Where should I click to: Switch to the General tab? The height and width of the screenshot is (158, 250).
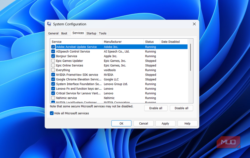[53, 33]
